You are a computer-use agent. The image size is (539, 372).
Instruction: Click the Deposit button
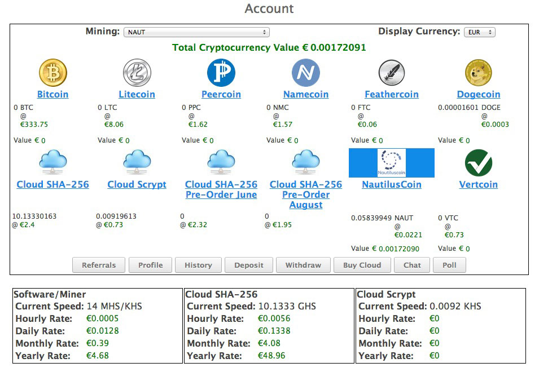coord(249,265)
